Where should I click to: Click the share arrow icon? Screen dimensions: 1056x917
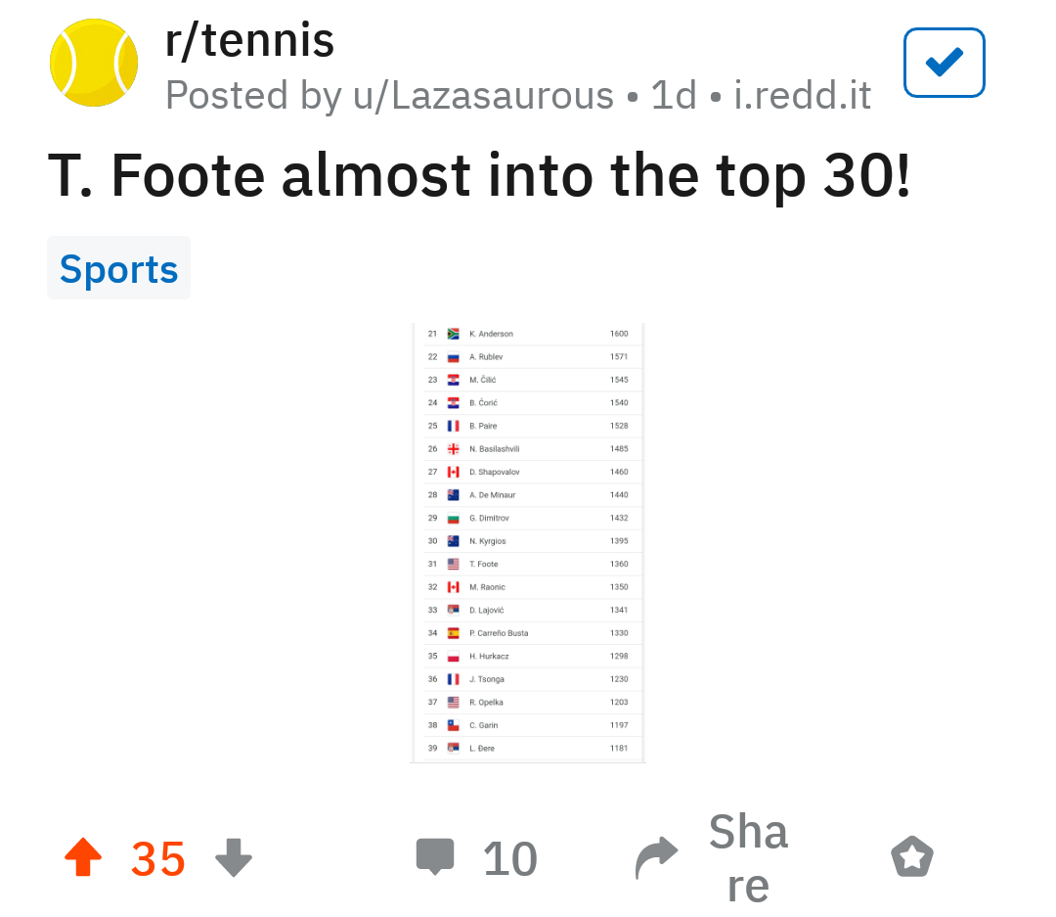coord(656,858)
